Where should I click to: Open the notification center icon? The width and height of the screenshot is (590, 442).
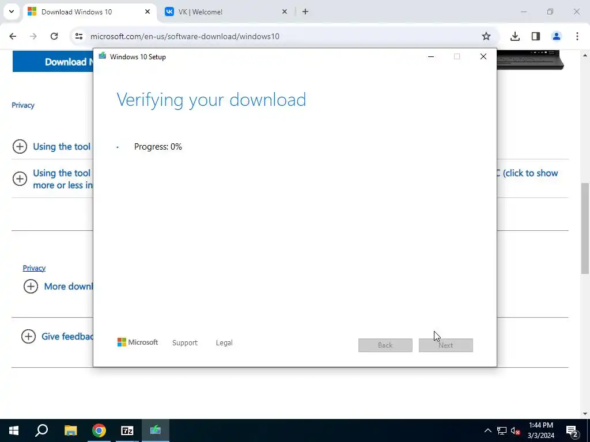click(572, 430)
